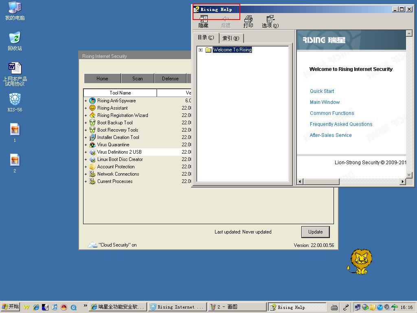Open the Common Functions help link
Viewport: 417px width, 313px height.
coord(332,113)
